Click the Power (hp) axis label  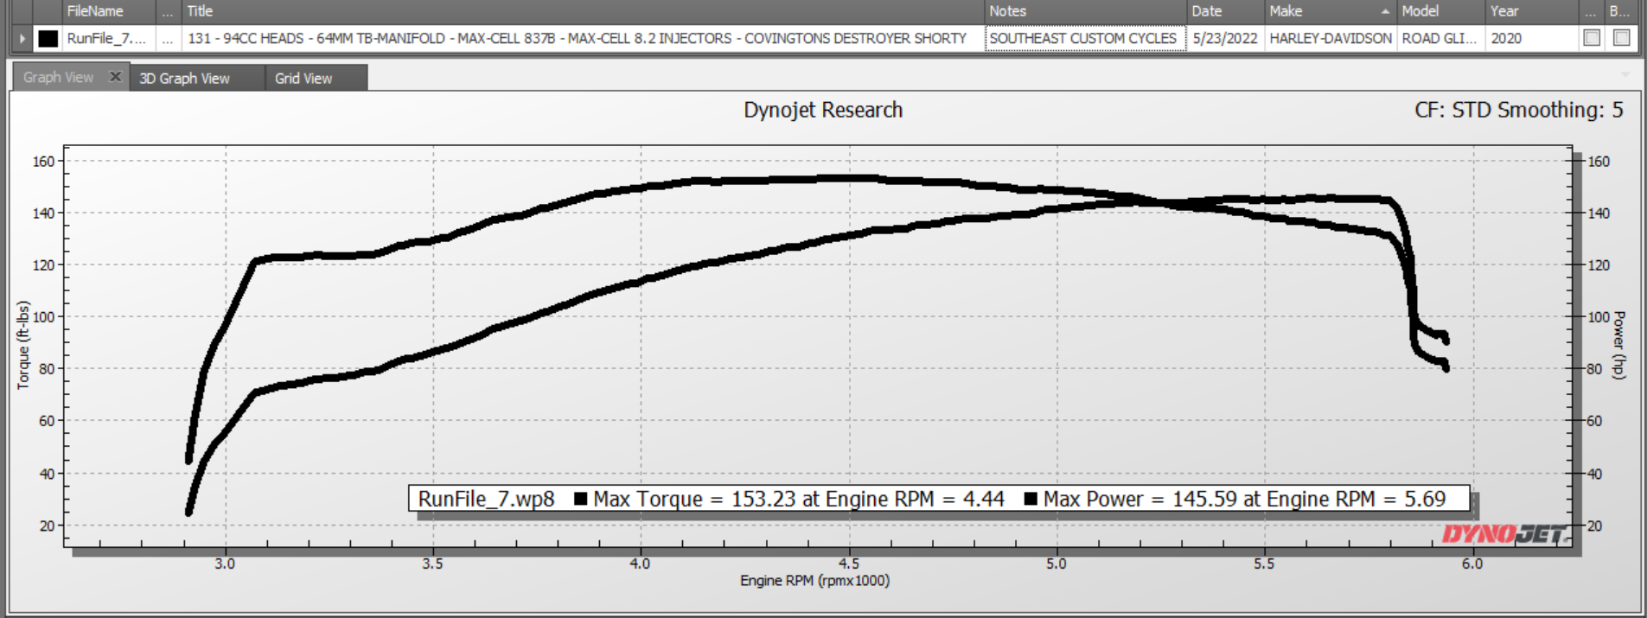point(1619,345)
